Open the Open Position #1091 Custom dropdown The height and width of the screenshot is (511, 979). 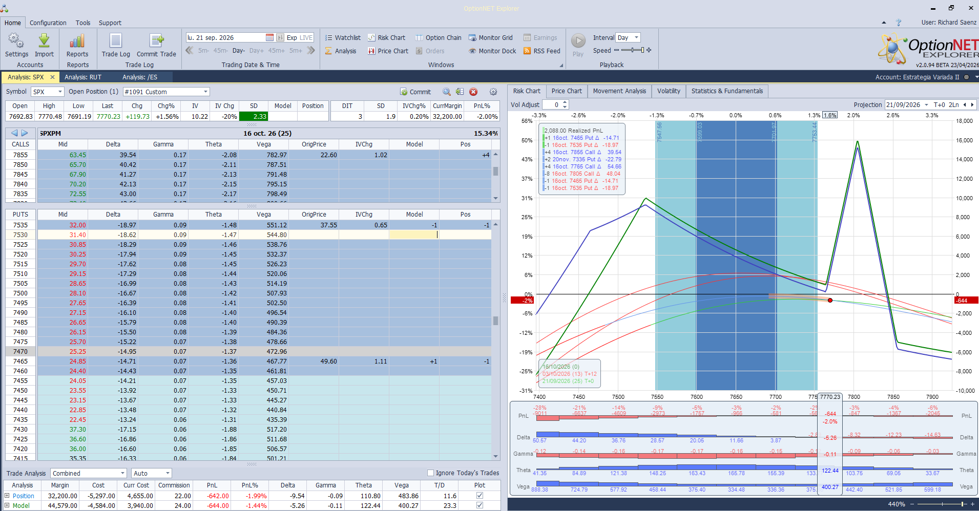click(x=166, y=92)
